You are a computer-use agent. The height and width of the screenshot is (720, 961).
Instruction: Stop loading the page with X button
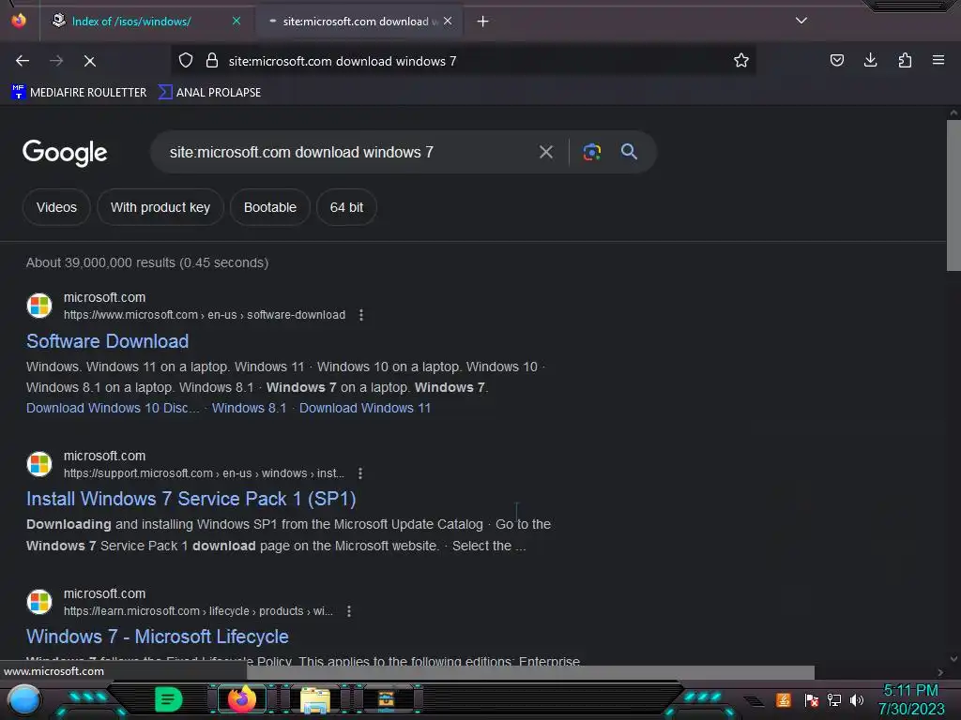pos(89,61)
